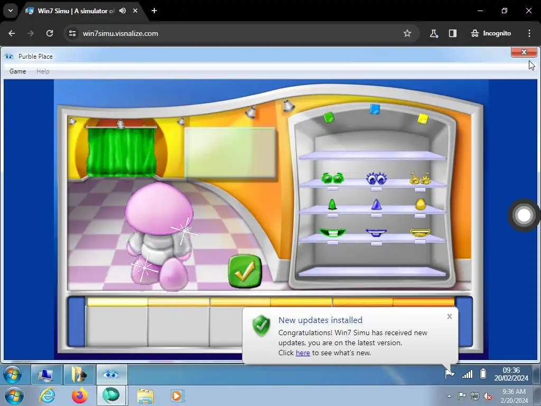Open the media player on host taskbar
This screenshot has height=406, width=541.
[x=177, y=396]
